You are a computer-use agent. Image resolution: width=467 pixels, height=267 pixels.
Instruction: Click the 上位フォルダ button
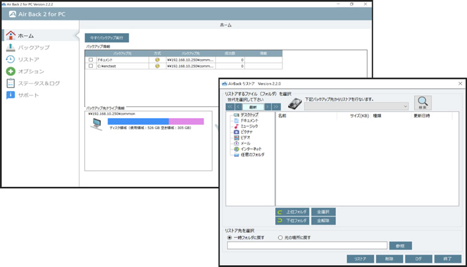pos(292,212)
